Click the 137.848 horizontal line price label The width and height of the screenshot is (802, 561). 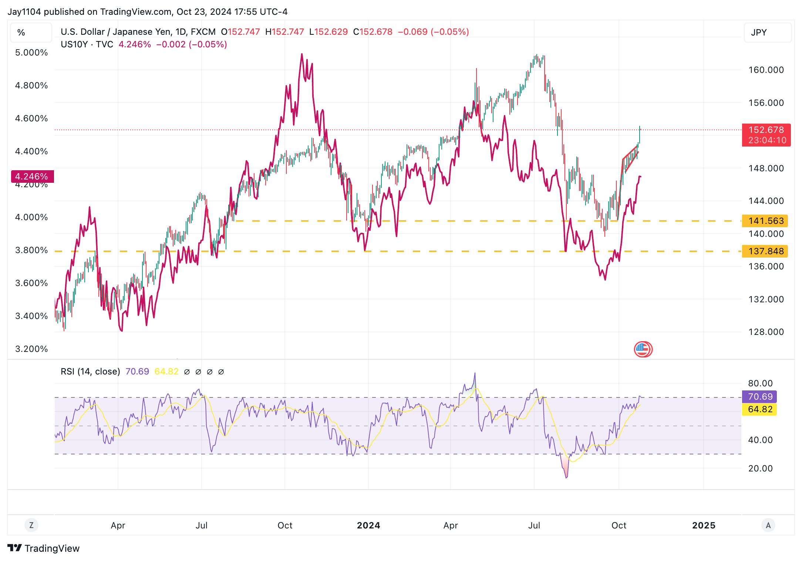(x=765, y=251)
